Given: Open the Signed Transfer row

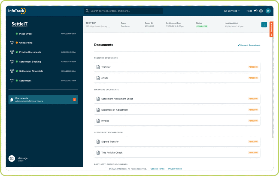Looking at the screenshot, I should point(177,142).
